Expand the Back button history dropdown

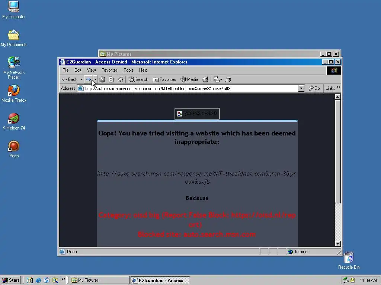81,79
